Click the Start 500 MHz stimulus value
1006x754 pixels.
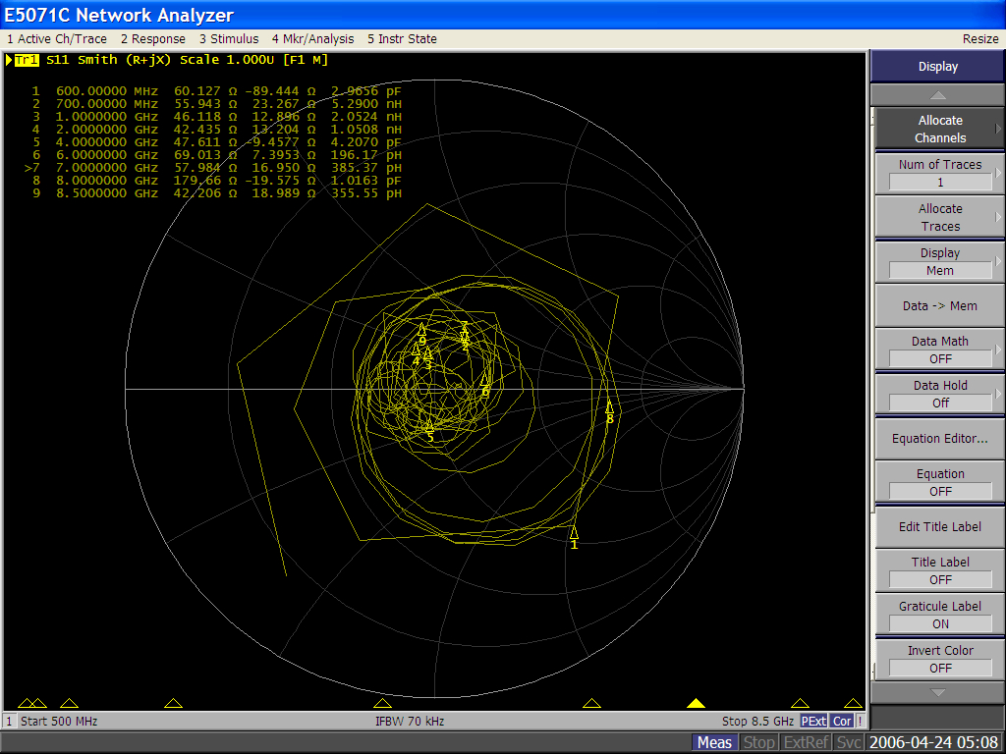59,722
